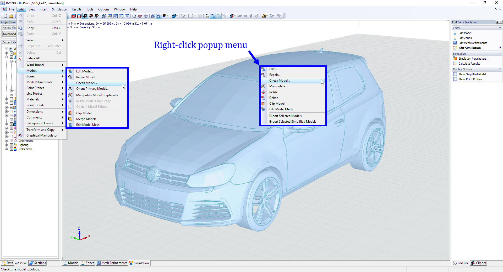Enable the Show Simplified Model checkbox

coord(455,74)
